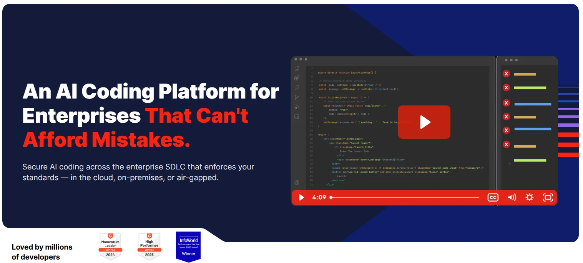Open the Source Control branch icon
Viewport: 583px width, 263px height.
pyautogui.click(x=297, y=97)
